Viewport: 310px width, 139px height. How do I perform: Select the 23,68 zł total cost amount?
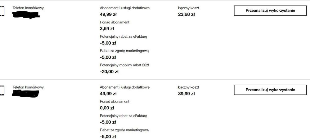(x=186, y=14)
